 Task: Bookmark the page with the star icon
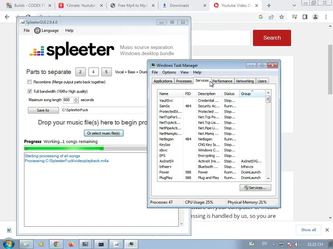point(282,17)
